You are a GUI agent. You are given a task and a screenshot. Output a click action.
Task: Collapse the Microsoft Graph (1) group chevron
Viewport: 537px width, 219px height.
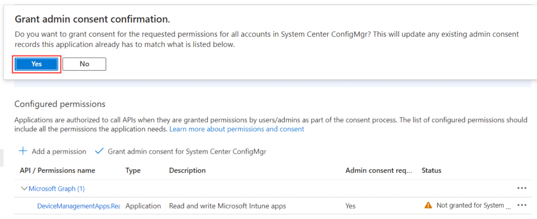tap(24, 188)
